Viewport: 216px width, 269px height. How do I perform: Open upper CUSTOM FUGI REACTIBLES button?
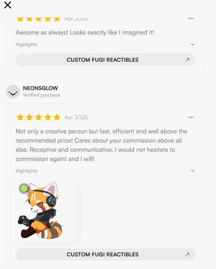(106, 60)
